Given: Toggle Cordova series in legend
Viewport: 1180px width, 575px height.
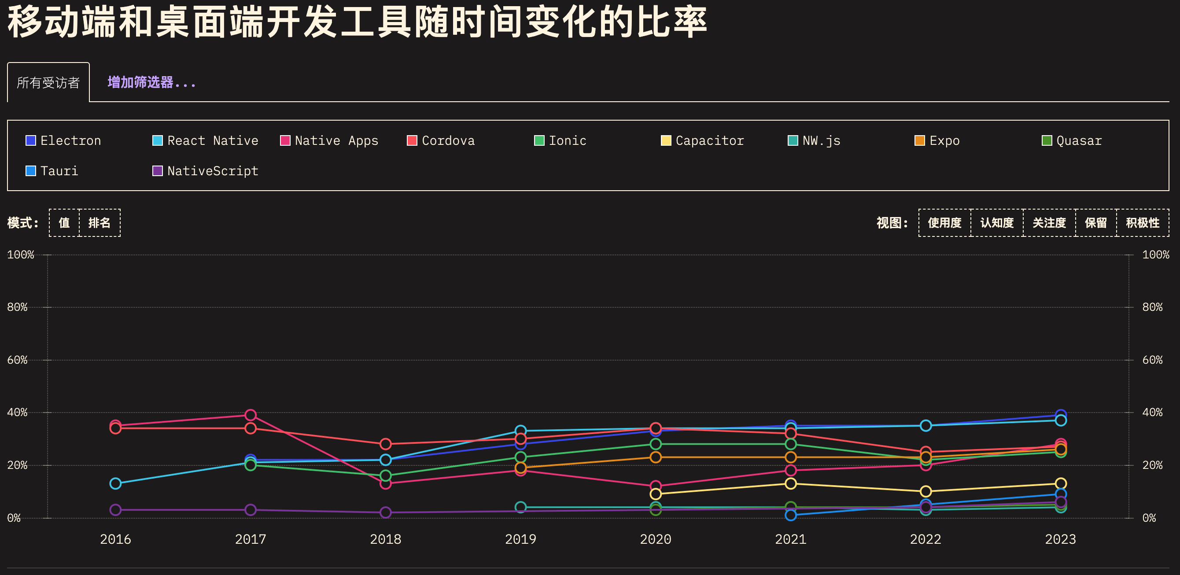Looking at the screenshot, I should click(441, 140).
